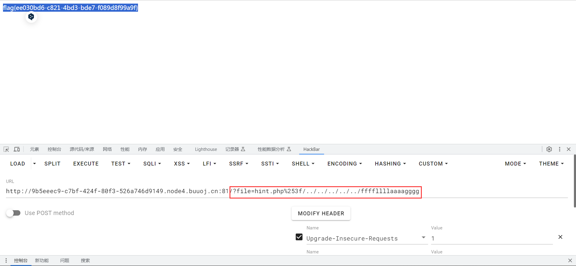Open the 性能 (Performance) tab
The width and height of the screenshot is (576, 266).
(x=125, y=149)
